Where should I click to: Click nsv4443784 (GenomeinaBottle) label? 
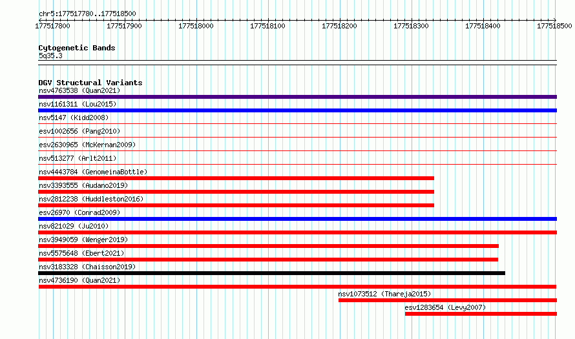click(x=93, y=172)
